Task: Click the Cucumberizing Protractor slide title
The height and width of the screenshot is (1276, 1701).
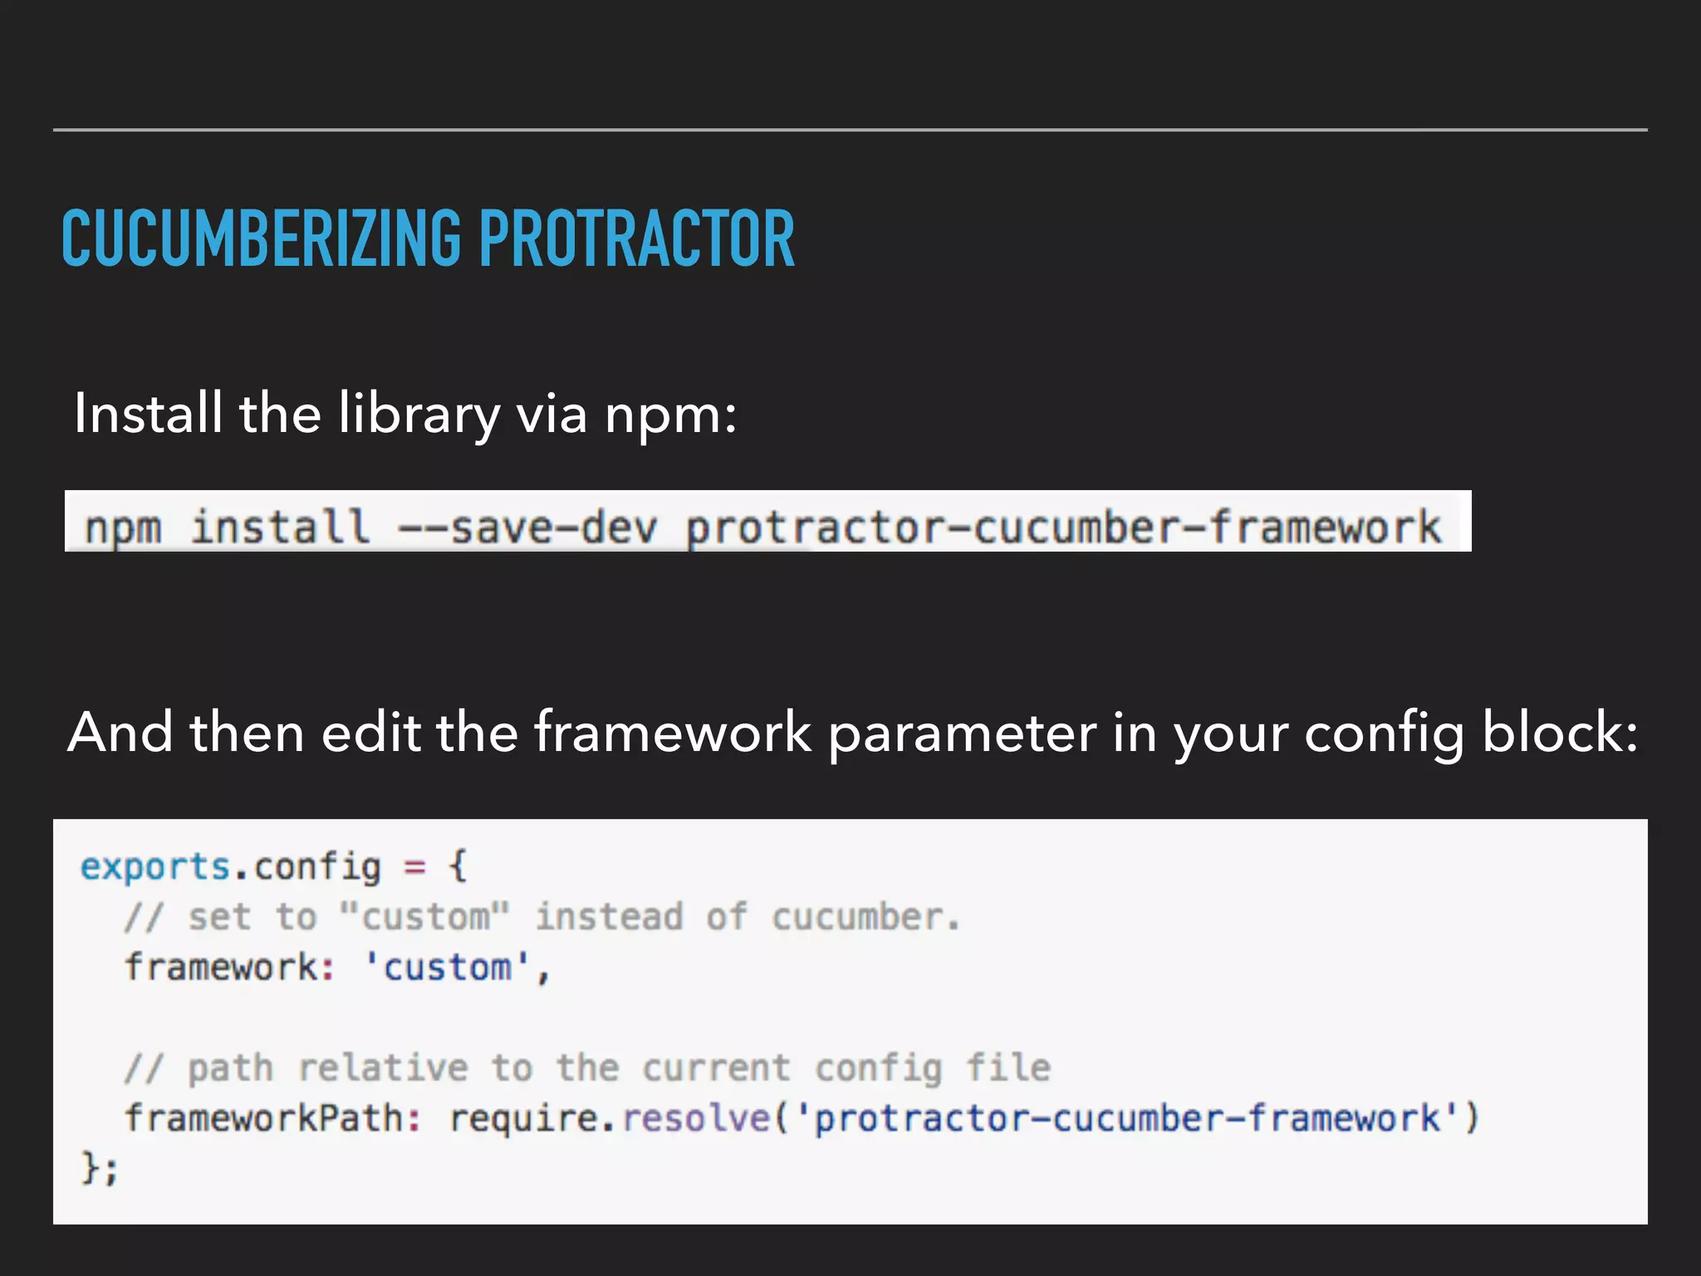Action: tap(428, 239)
